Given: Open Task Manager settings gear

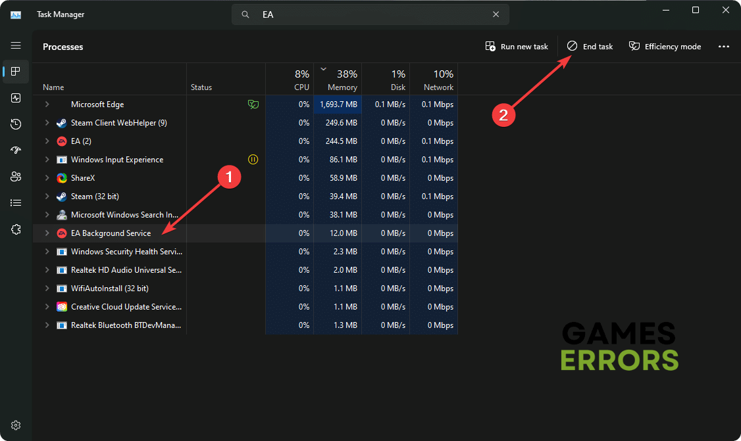Looking at the screenshot, I should coord(16,425).
